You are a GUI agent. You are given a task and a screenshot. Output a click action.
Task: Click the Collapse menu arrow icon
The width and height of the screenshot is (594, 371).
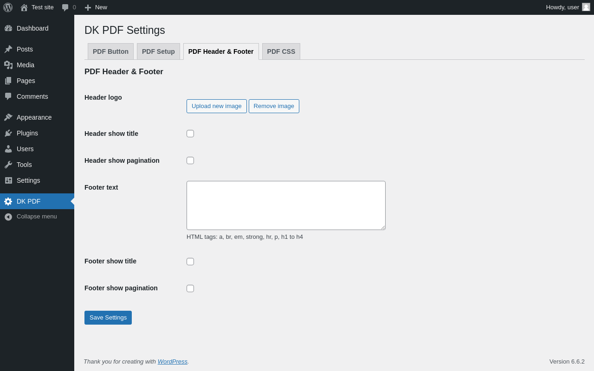(8, 217)
